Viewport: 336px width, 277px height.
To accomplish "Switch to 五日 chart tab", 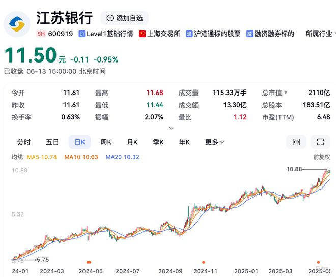I will (52, 142).
